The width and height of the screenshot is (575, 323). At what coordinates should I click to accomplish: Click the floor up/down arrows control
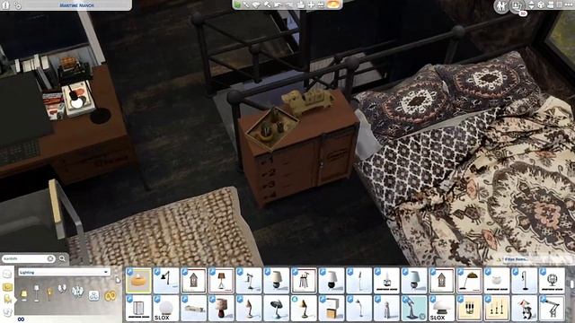(531, 5)
